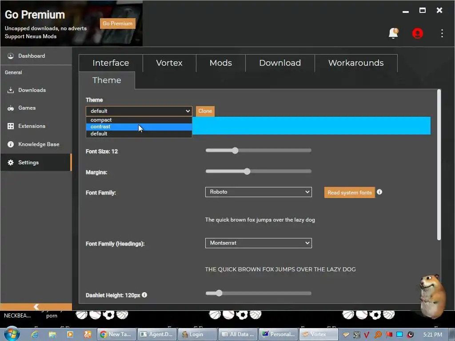Image resolution: width=455 pixels, height=341 pixels.
Task: Open the Theme dropdown showing default
Action: click(x=139, y=111)
